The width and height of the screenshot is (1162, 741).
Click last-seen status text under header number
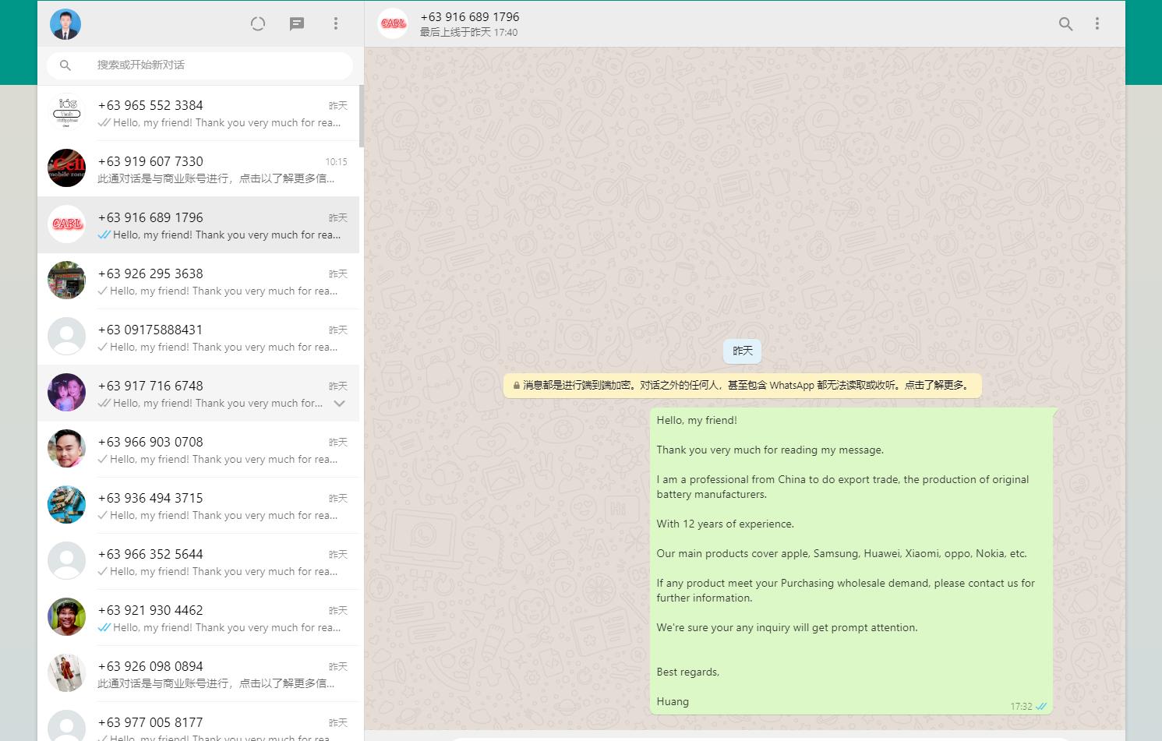[468, 33]
